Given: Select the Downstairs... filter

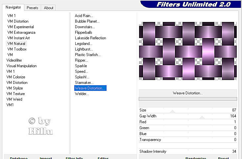Looking at the screenshot, I should pos(85,27).
